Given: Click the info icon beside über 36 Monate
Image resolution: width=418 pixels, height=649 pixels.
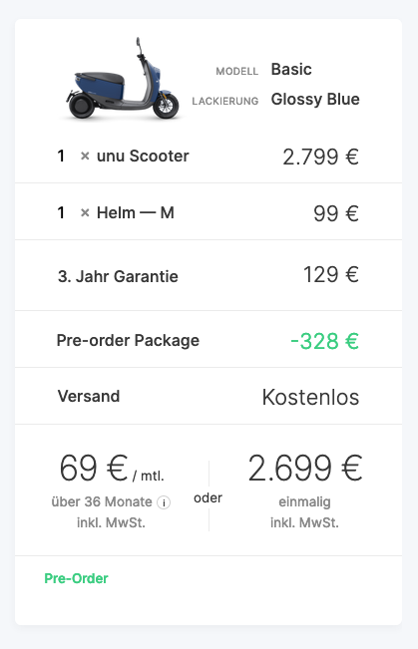Looking at the screenshot, I should coord(164,502).
